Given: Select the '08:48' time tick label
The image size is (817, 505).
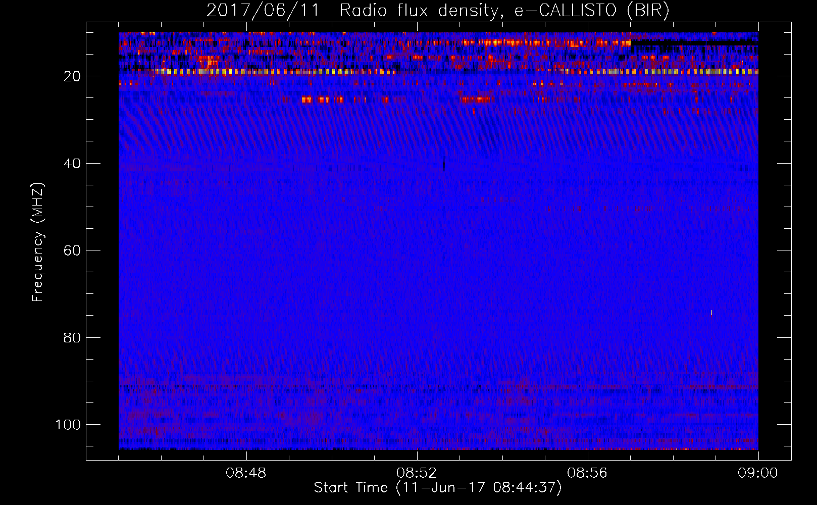Looking at the screenshot, I should [x=246, y=473].
